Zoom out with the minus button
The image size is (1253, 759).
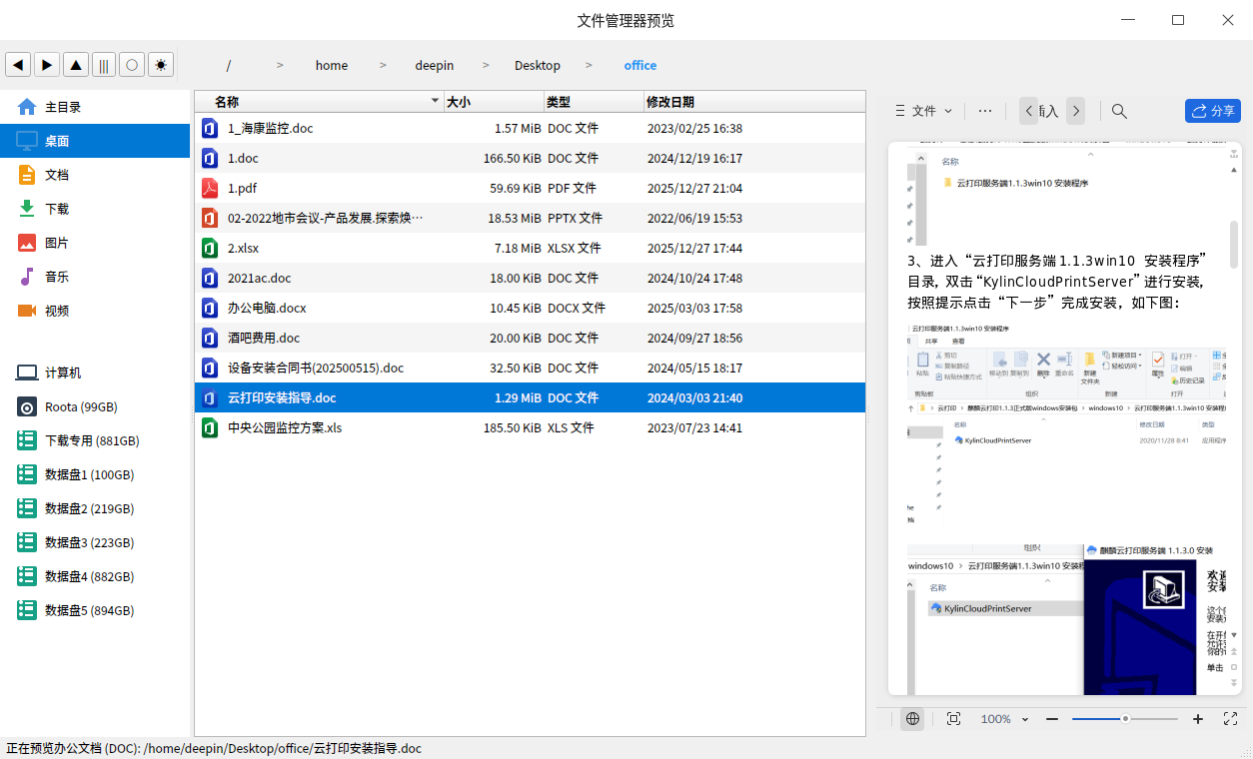pos(1052,719)
